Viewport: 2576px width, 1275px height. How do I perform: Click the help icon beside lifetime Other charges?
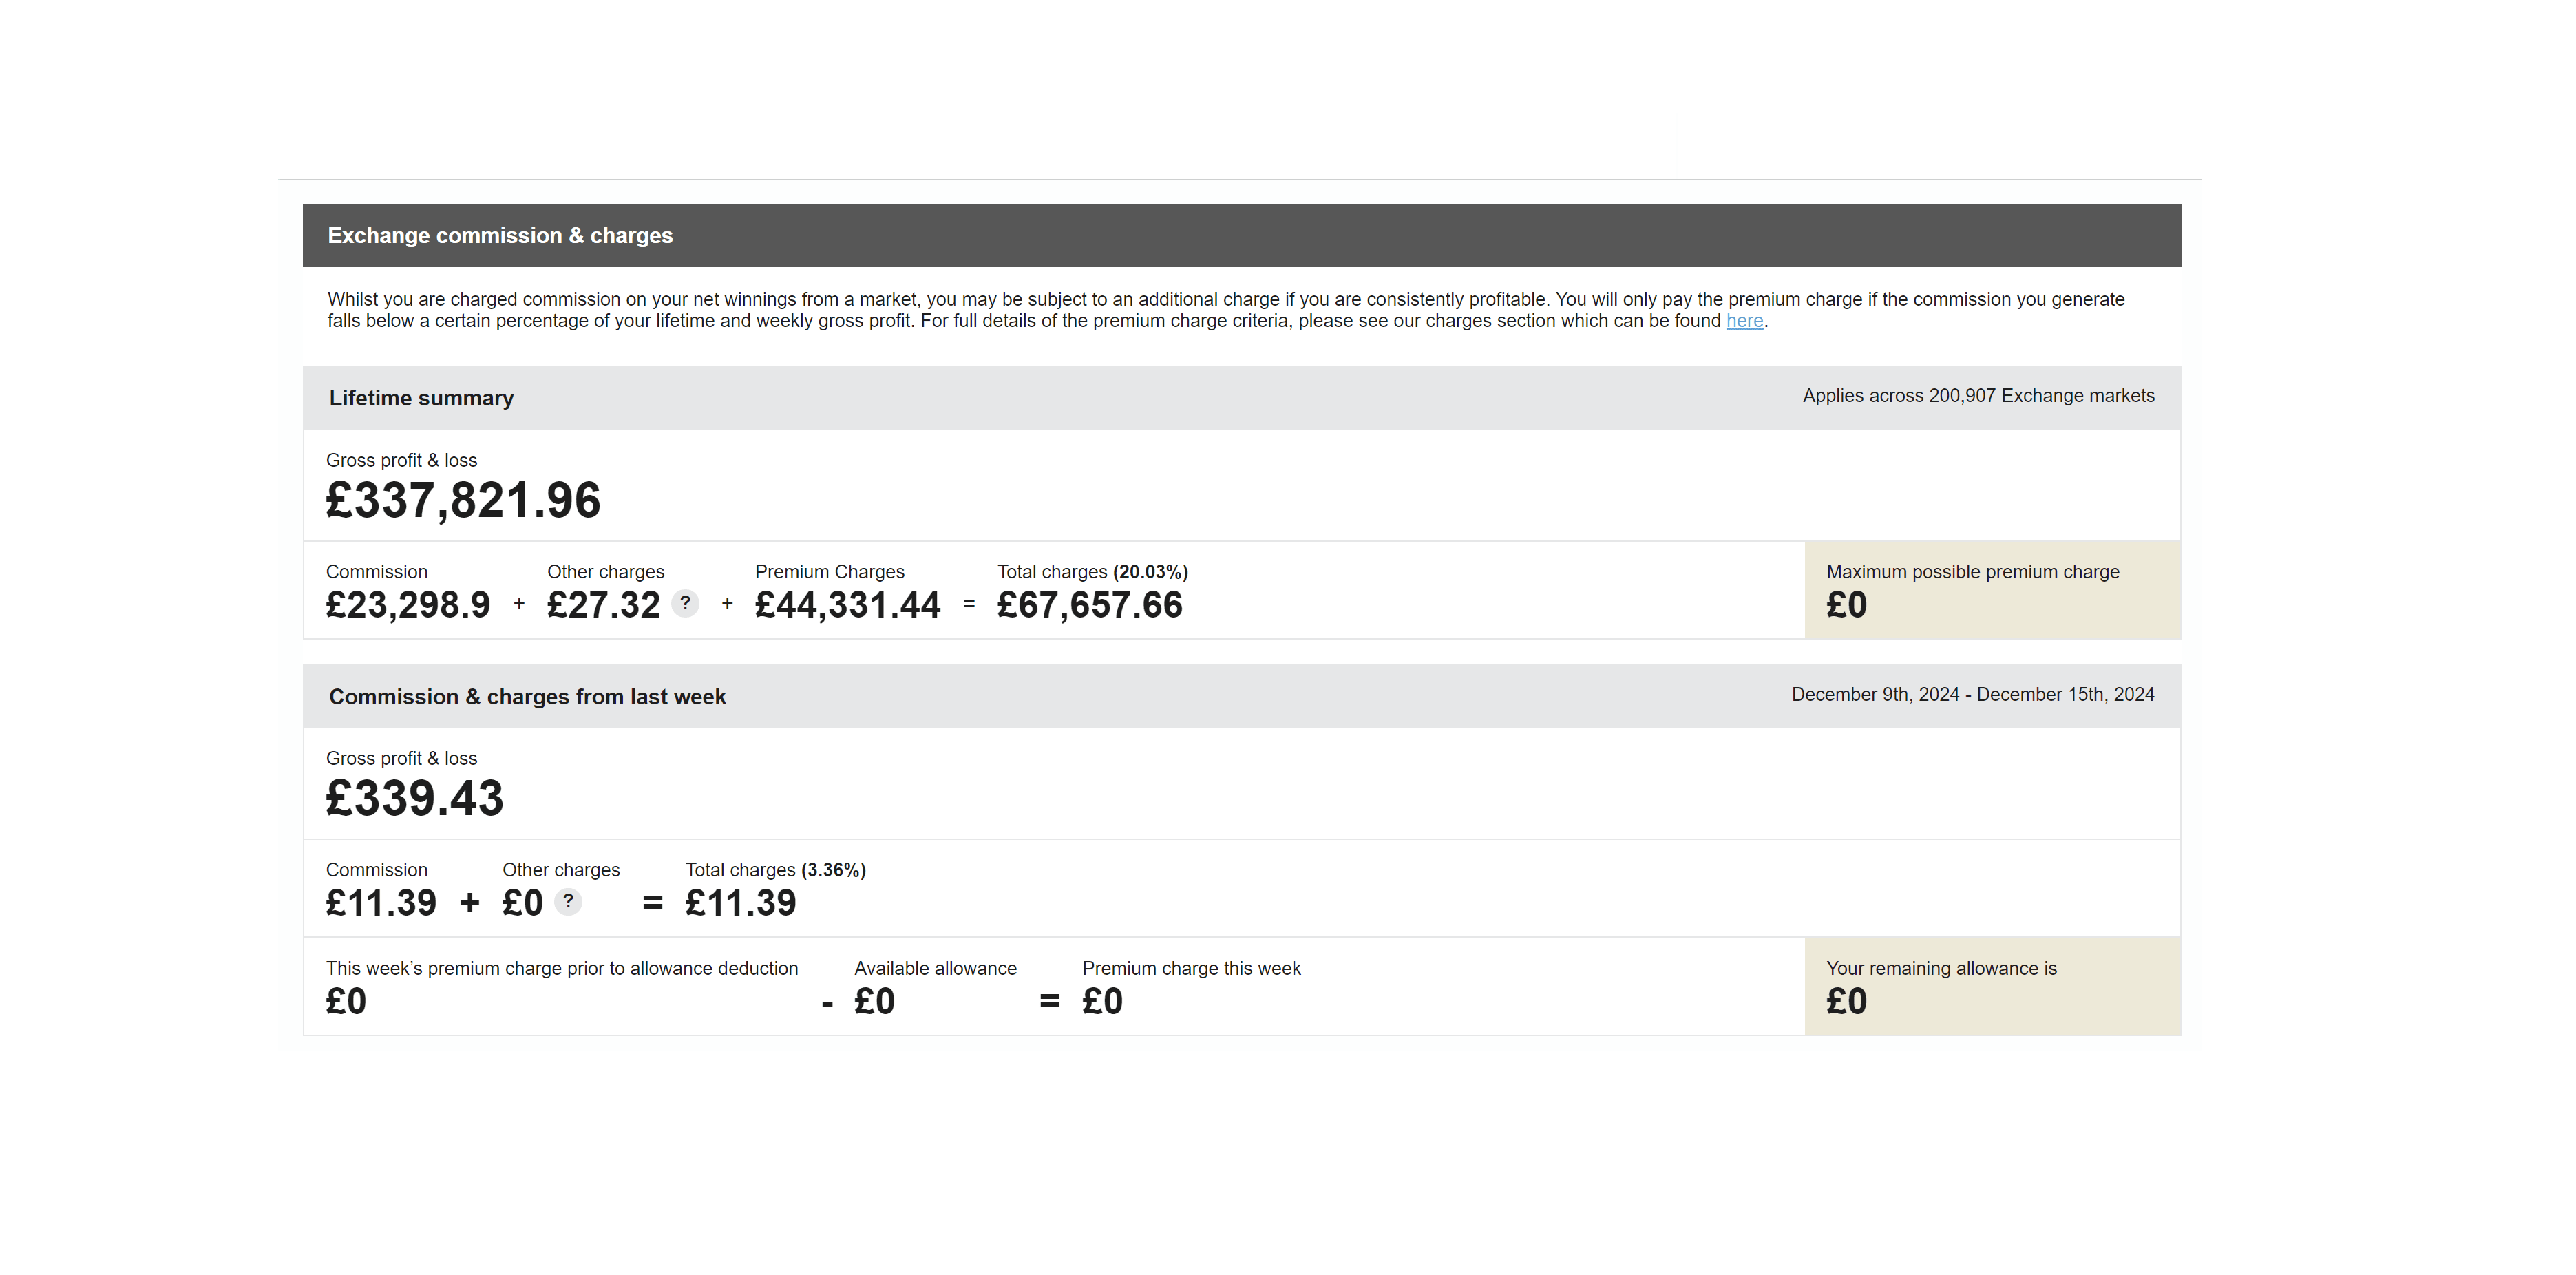685,603
